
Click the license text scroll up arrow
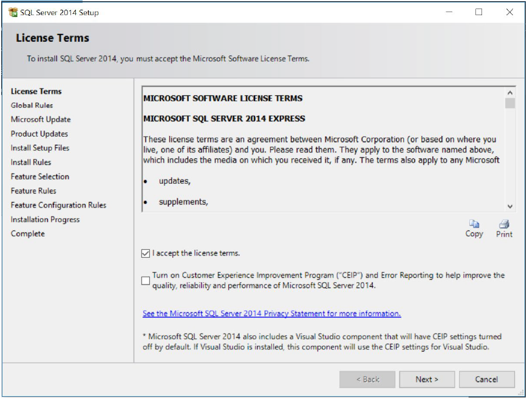(510, 93)
